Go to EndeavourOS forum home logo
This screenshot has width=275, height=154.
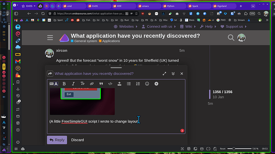[x=64, y=38]
